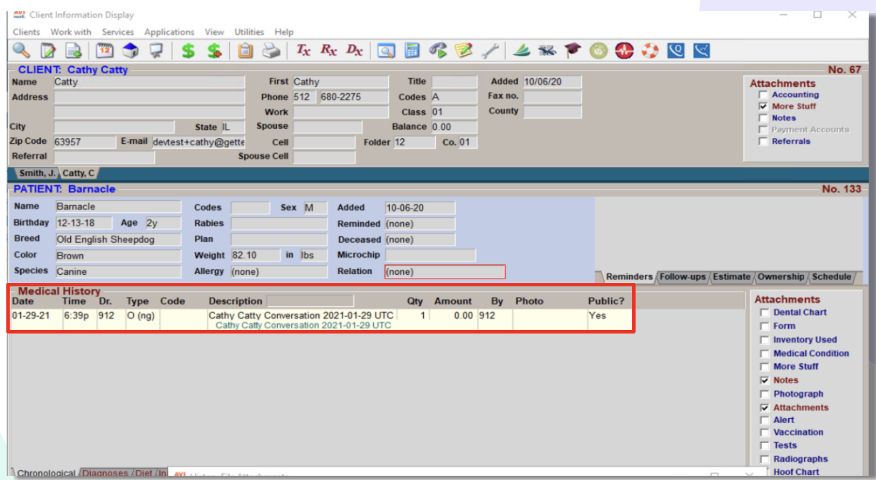
Task: Click the green dollar sign icon
Action: pos(188,51)
